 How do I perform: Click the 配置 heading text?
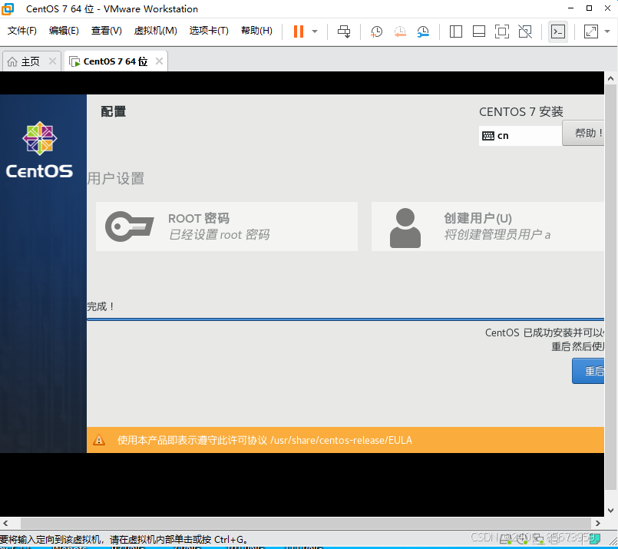pos(113,111)
